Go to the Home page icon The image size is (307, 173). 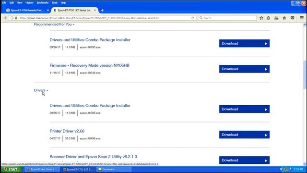coord(284,18)
